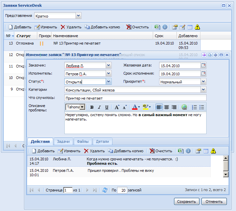236x211 pixels.
Task: Center align the description text
Action: (x=167, y=107)
